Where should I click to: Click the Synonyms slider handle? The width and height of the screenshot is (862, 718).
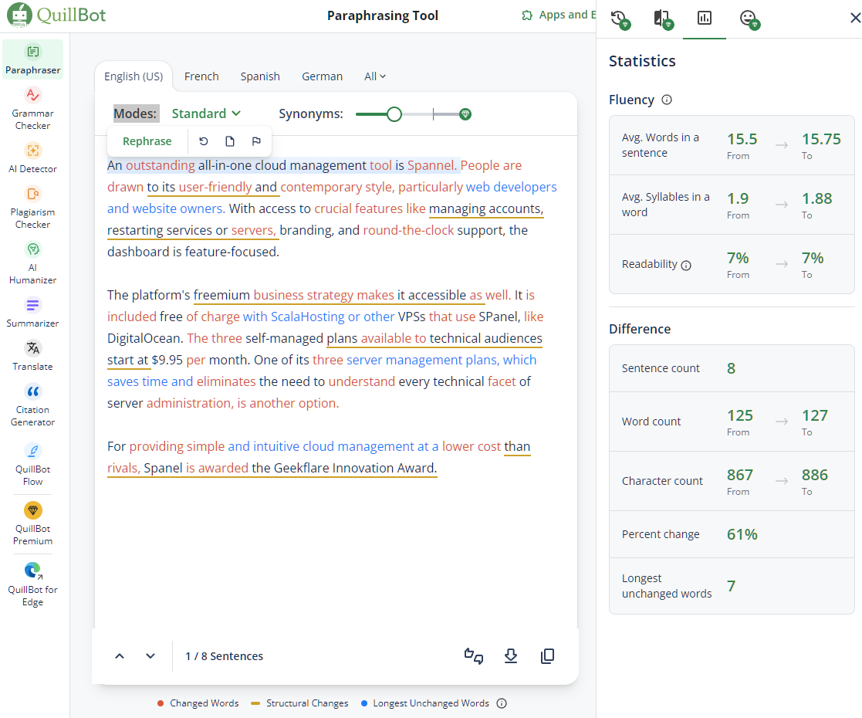point(394,114)
